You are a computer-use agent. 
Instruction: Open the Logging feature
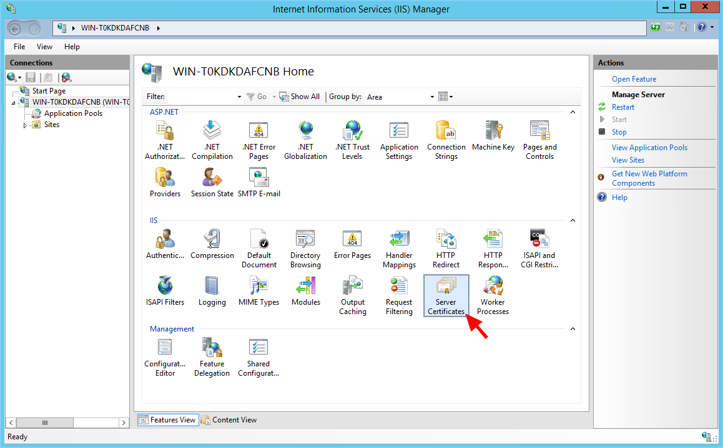tap(212, 291)
